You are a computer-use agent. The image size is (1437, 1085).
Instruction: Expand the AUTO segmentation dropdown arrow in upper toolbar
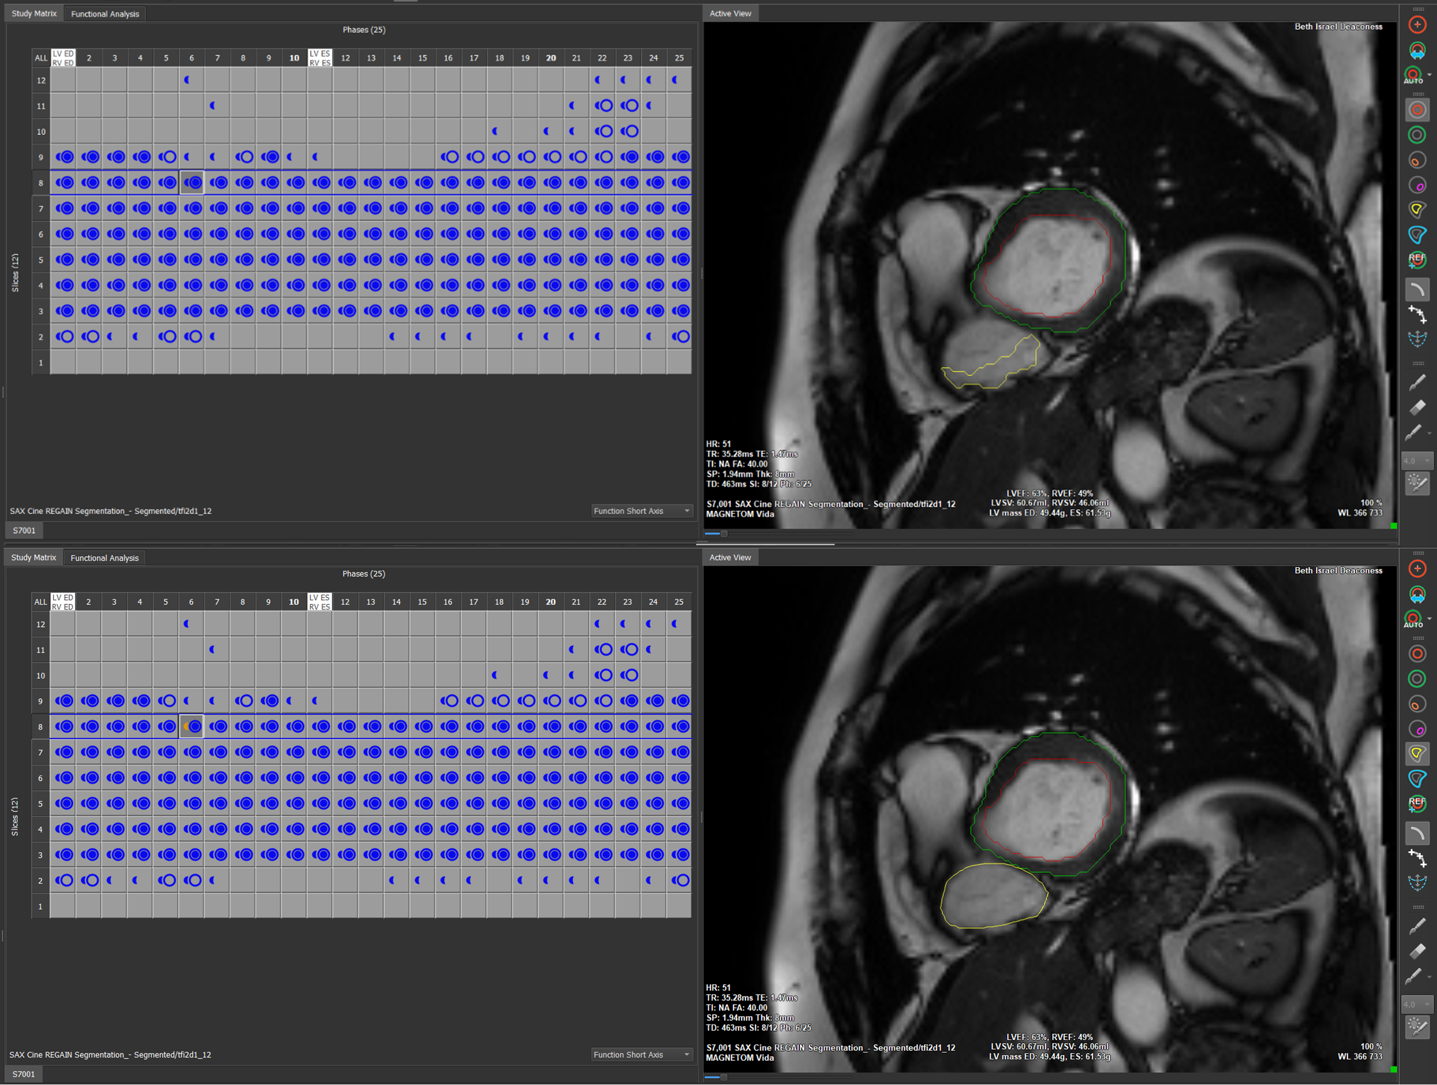click(1429, 75)
